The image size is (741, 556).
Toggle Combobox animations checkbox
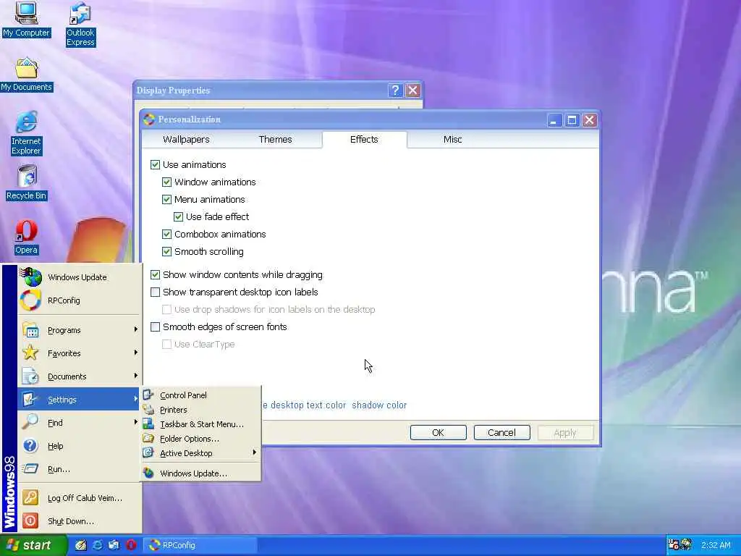pyautogui.click(x=166, y=234)
